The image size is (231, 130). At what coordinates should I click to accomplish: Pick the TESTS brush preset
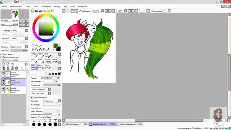(41, 55)
